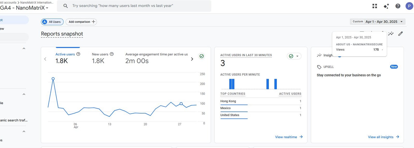The height and width of the screenshot is (148, 414).
Task: Select the New users metric tab
Action: click(103, 58)
